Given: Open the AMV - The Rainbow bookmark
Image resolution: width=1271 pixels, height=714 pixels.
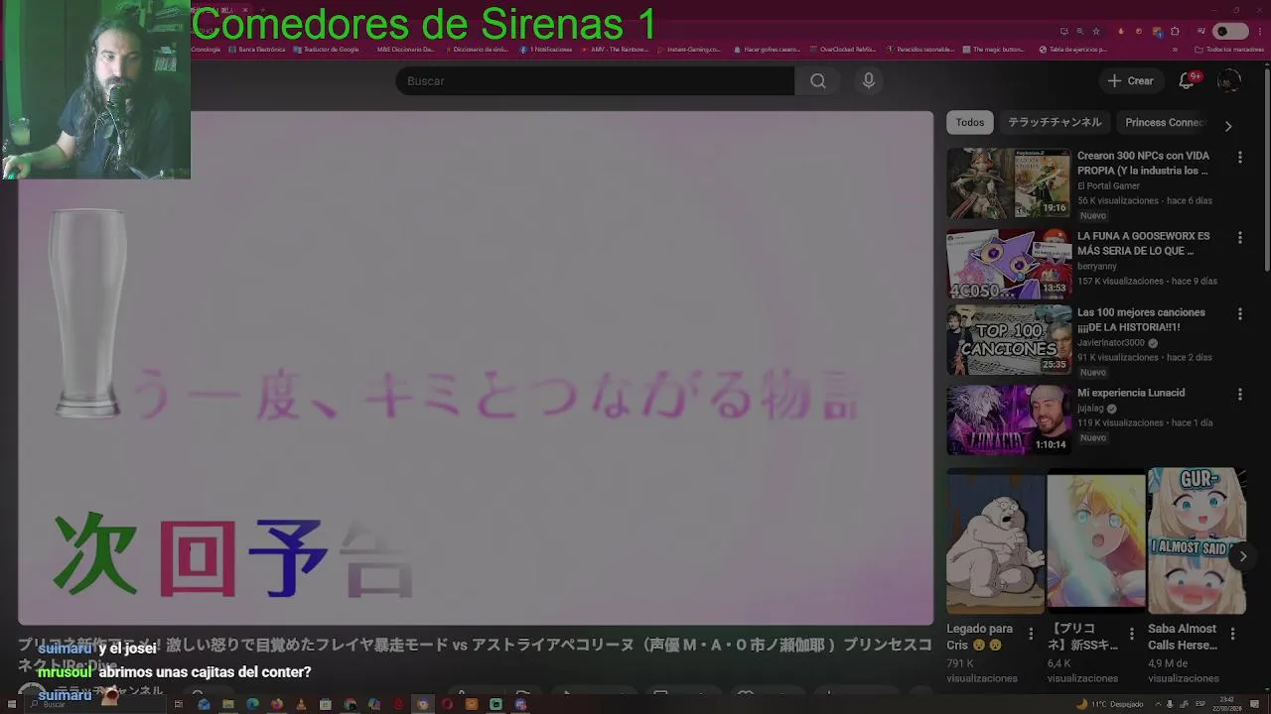Looking at the screenshot, I should click(x=615, y=49).
